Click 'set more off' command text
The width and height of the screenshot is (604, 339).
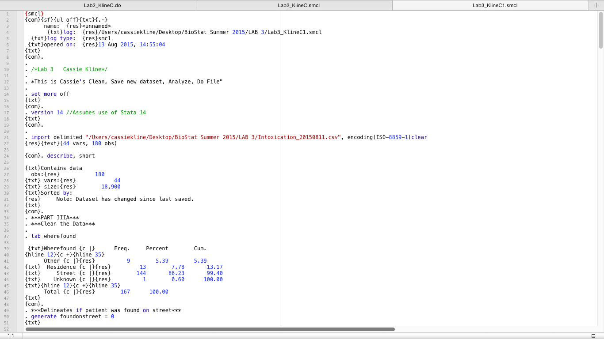(50, 94)
